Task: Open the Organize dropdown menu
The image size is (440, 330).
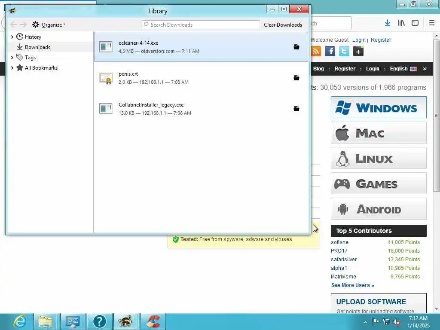Action: 53,24
